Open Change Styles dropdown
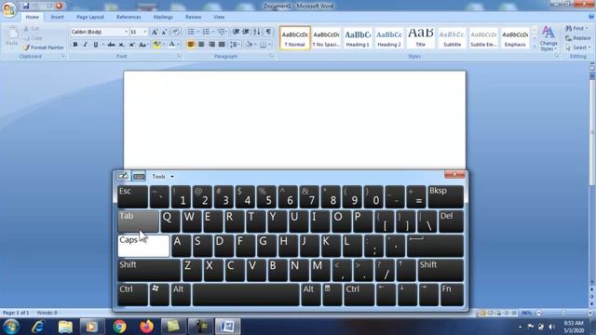Screen dimensions: 596x335 (549, 38)
